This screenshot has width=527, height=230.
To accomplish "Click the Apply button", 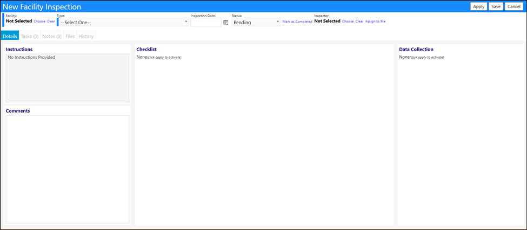I will tap(478, 6).
